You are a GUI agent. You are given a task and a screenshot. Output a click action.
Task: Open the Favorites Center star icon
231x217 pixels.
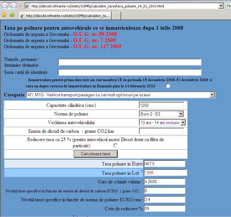click(4, 15)
